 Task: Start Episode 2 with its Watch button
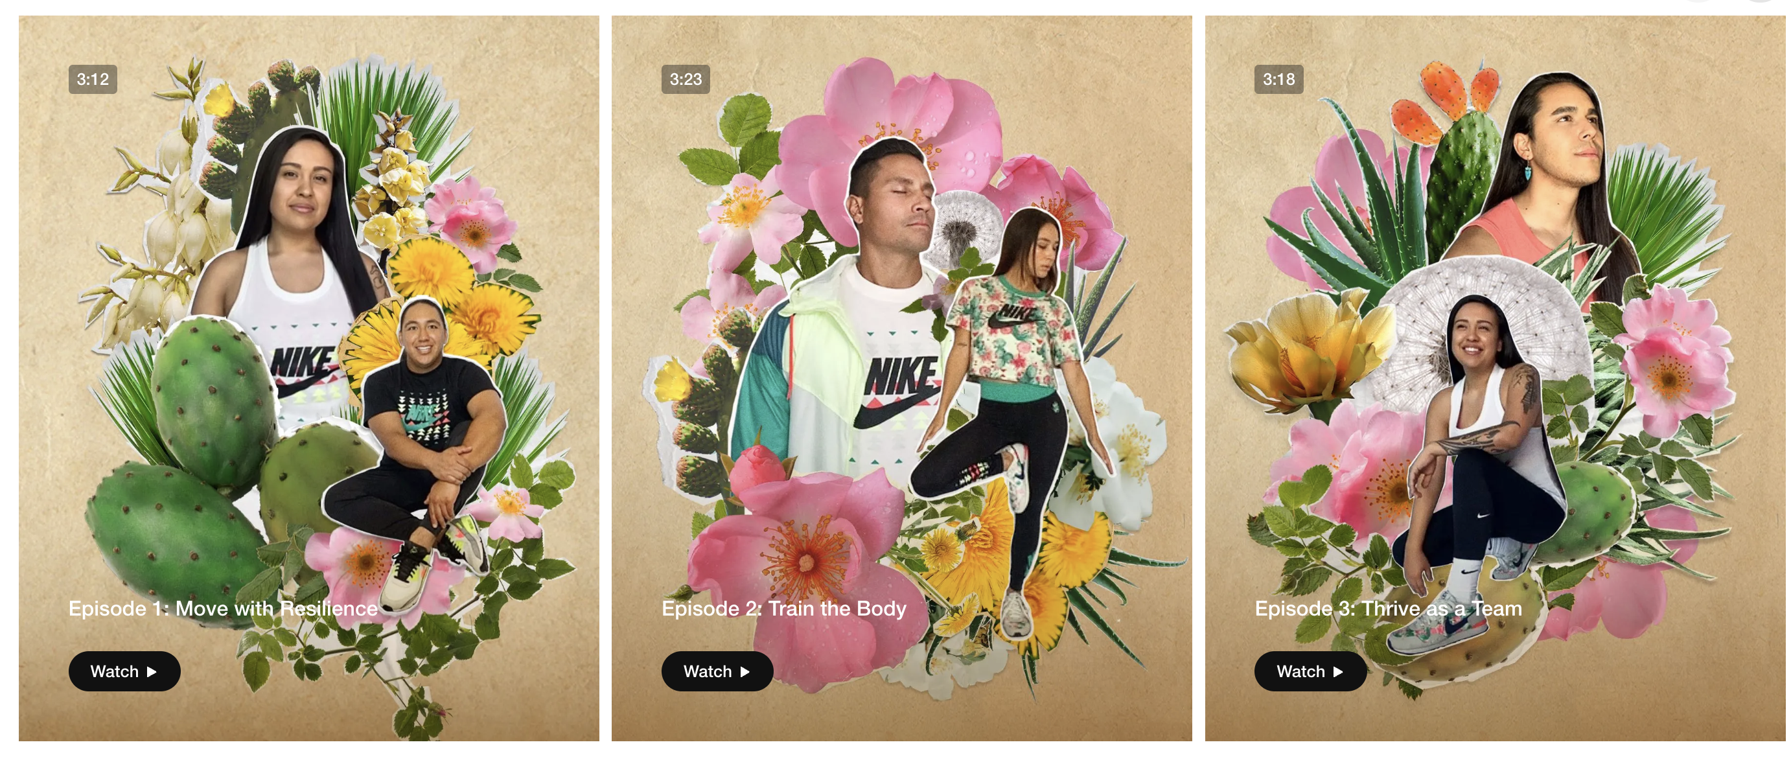(717, 671)
